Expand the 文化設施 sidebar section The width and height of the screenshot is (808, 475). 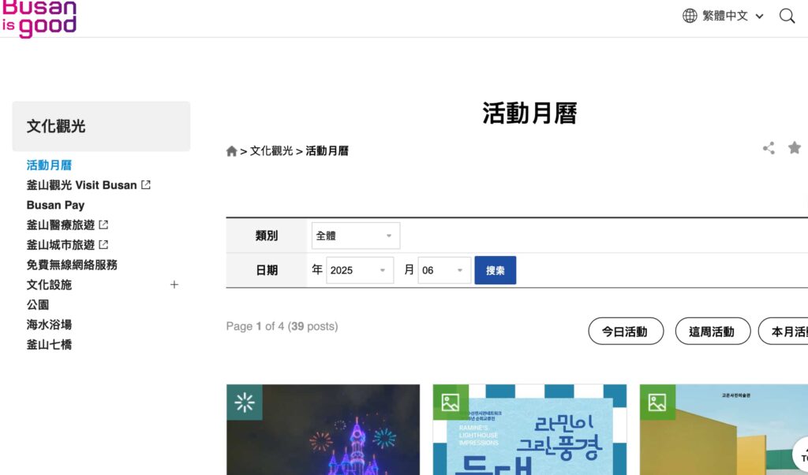[x=174, y=284]
